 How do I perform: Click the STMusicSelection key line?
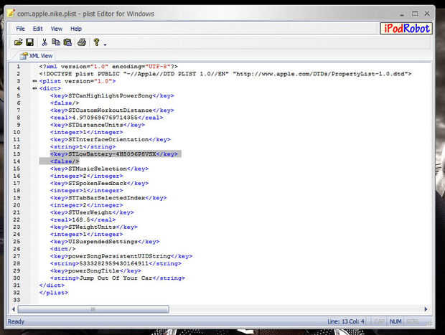tap(99, 169)
